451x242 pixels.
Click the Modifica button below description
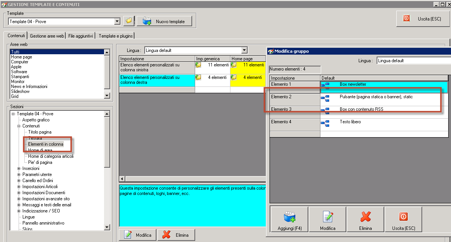(x=138, y=235)
